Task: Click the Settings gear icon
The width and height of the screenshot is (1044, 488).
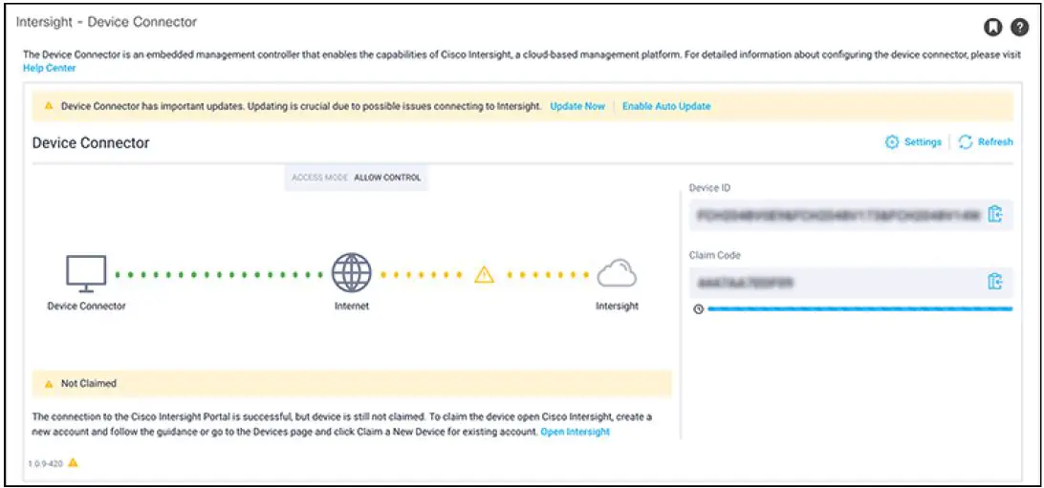Action: [x=892, y=142]
